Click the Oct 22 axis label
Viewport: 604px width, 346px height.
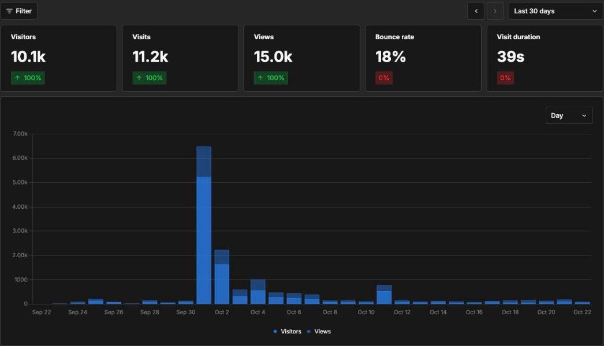582,312
